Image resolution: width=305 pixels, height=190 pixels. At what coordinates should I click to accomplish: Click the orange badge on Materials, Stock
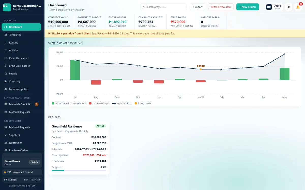pos(37,104)
